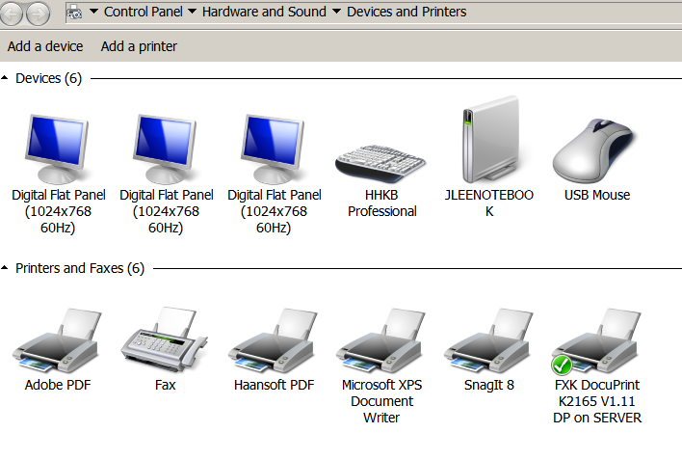Click the Fax label text
The width and height of the screenshot is (682, 460).
tap(166, 385)
